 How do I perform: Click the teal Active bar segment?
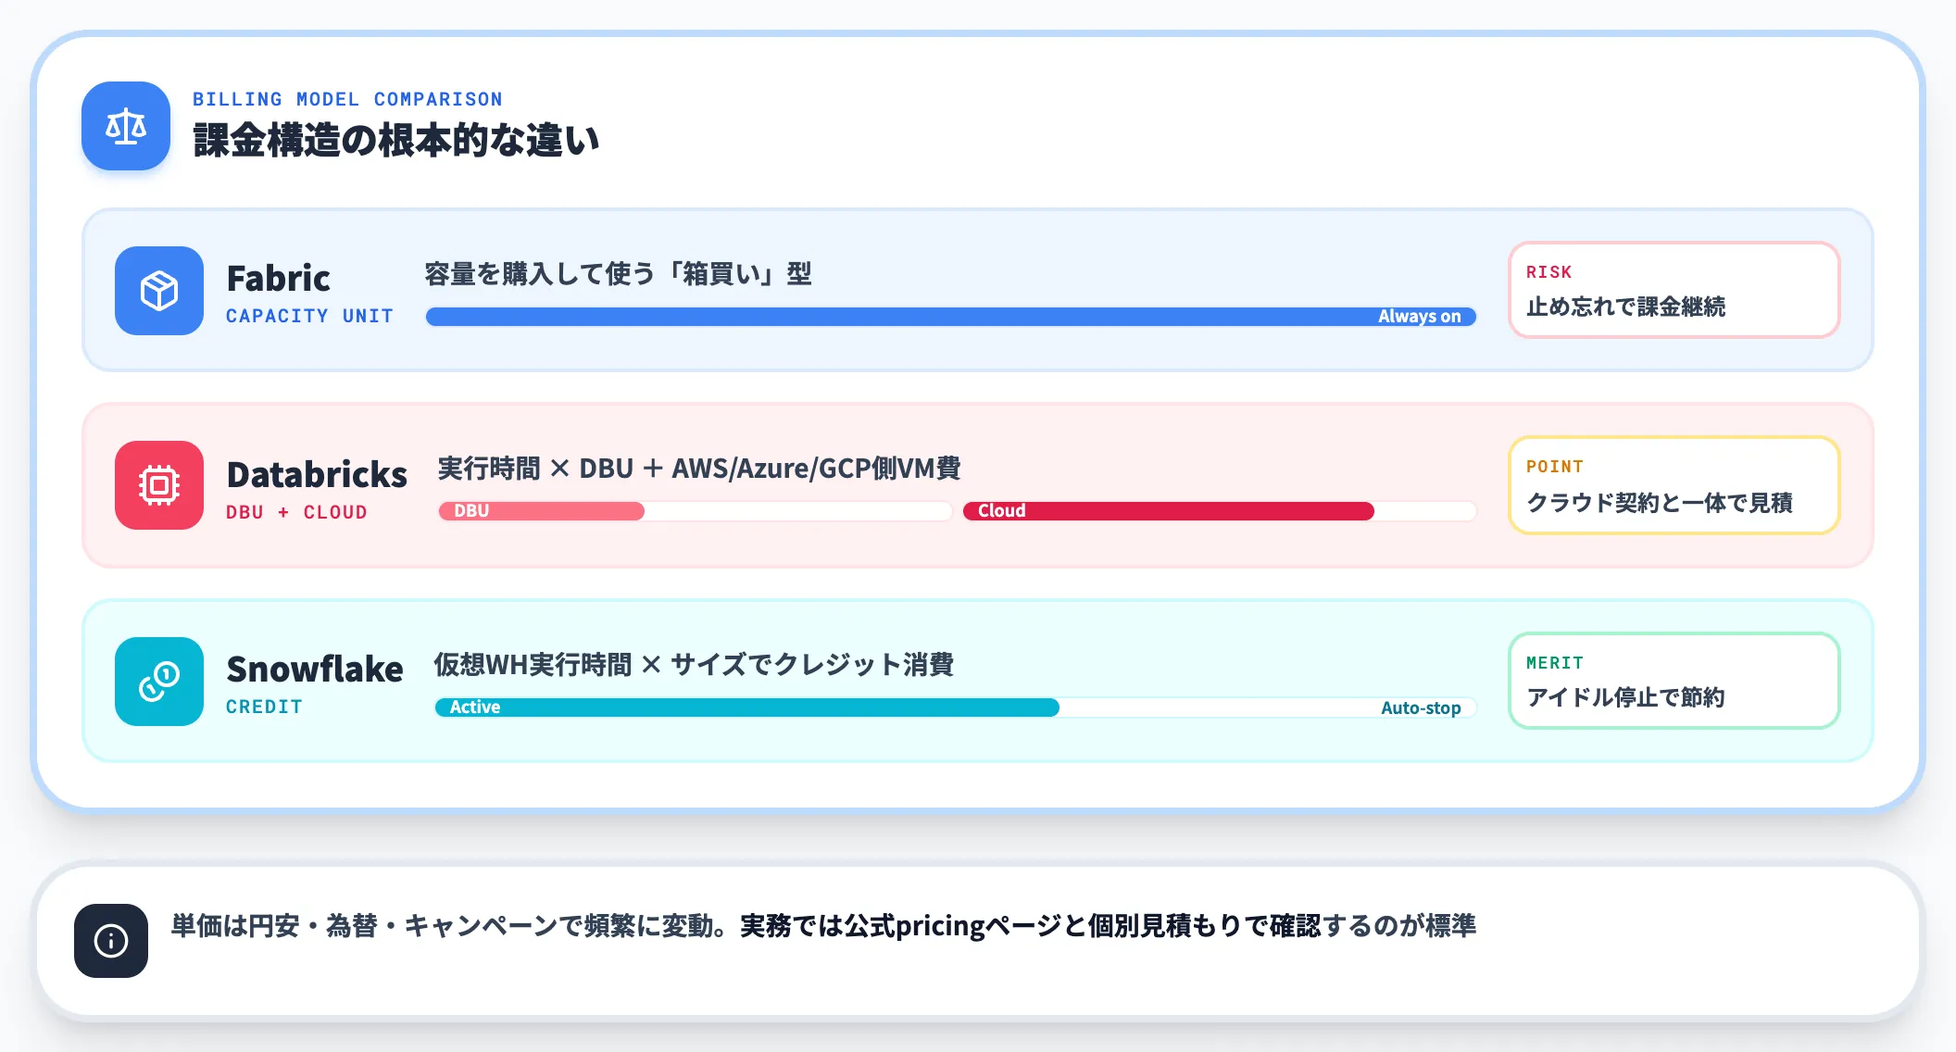point(747,708)
